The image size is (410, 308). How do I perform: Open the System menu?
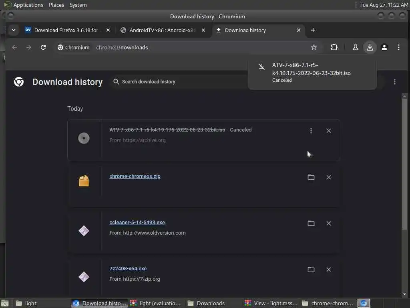pos(78,5)
